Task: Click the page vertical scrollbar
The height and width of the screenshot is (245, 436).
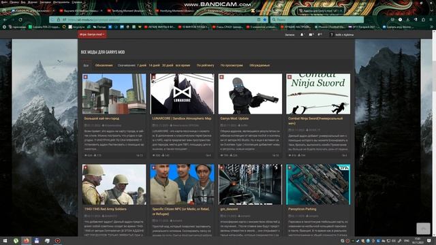Action: (x=434, y=133)
